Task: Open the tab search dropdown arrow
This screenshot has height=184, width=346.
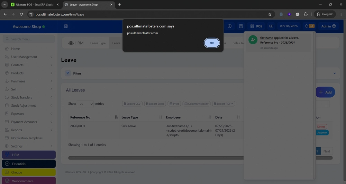Action: click(x=4, y=5)
